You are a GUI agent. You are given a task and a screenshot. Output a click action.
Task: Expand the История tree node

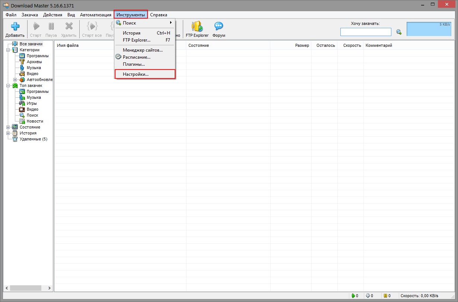tap(8, 133)
